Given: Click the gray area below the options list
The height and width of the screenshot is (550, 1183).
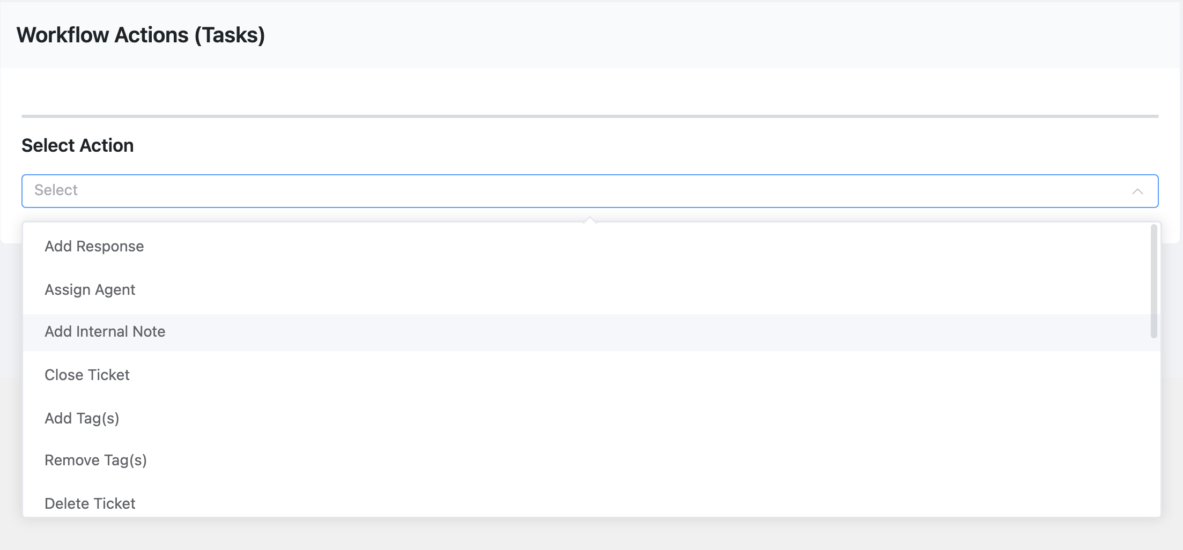Looking at the screenshot, I should coord(590,534).
